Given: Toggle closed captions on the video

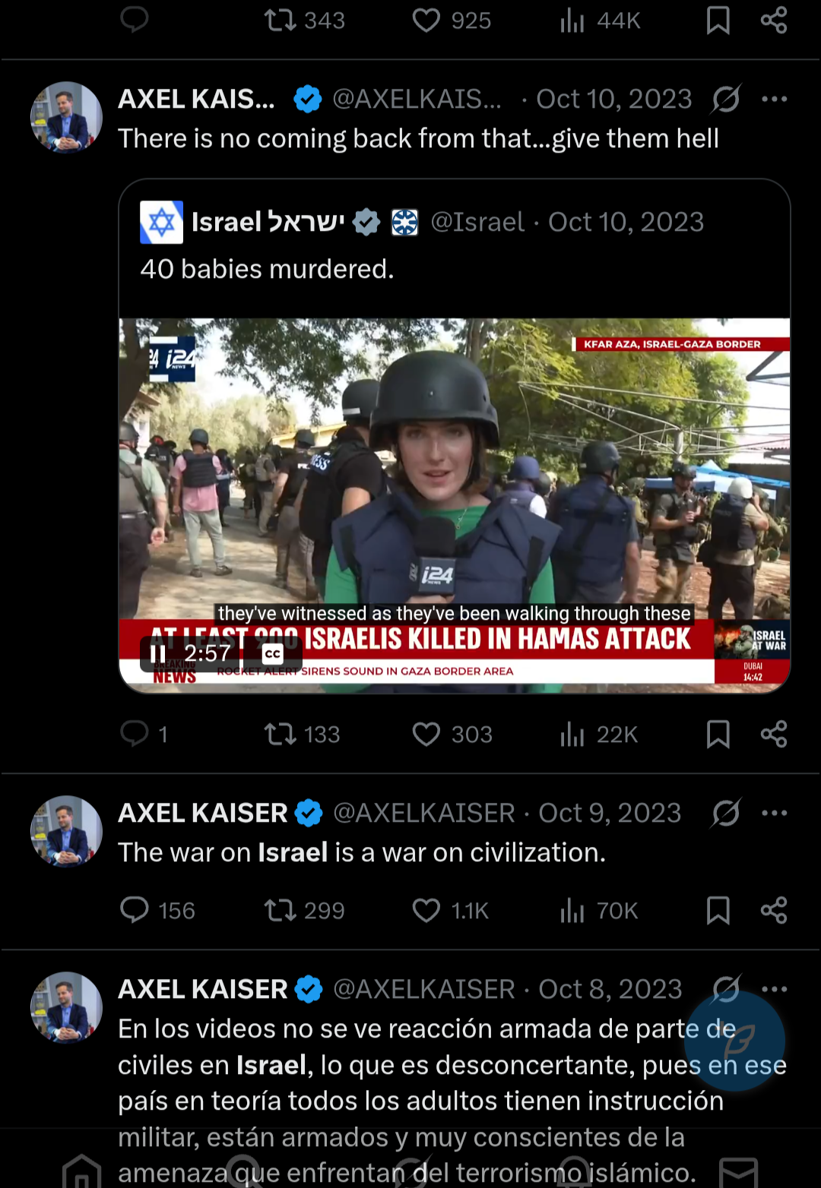Looking at the screenshot, I should tap(272, 654).
